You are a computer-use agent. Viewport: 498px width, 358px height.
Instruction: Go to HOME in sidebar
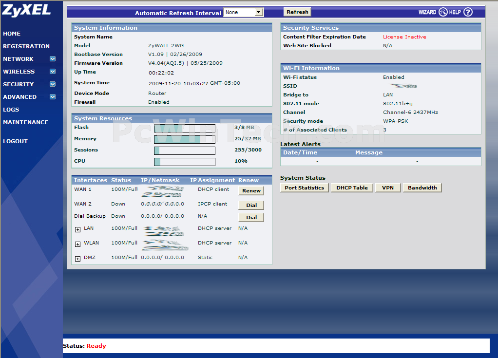pos(12,34)
